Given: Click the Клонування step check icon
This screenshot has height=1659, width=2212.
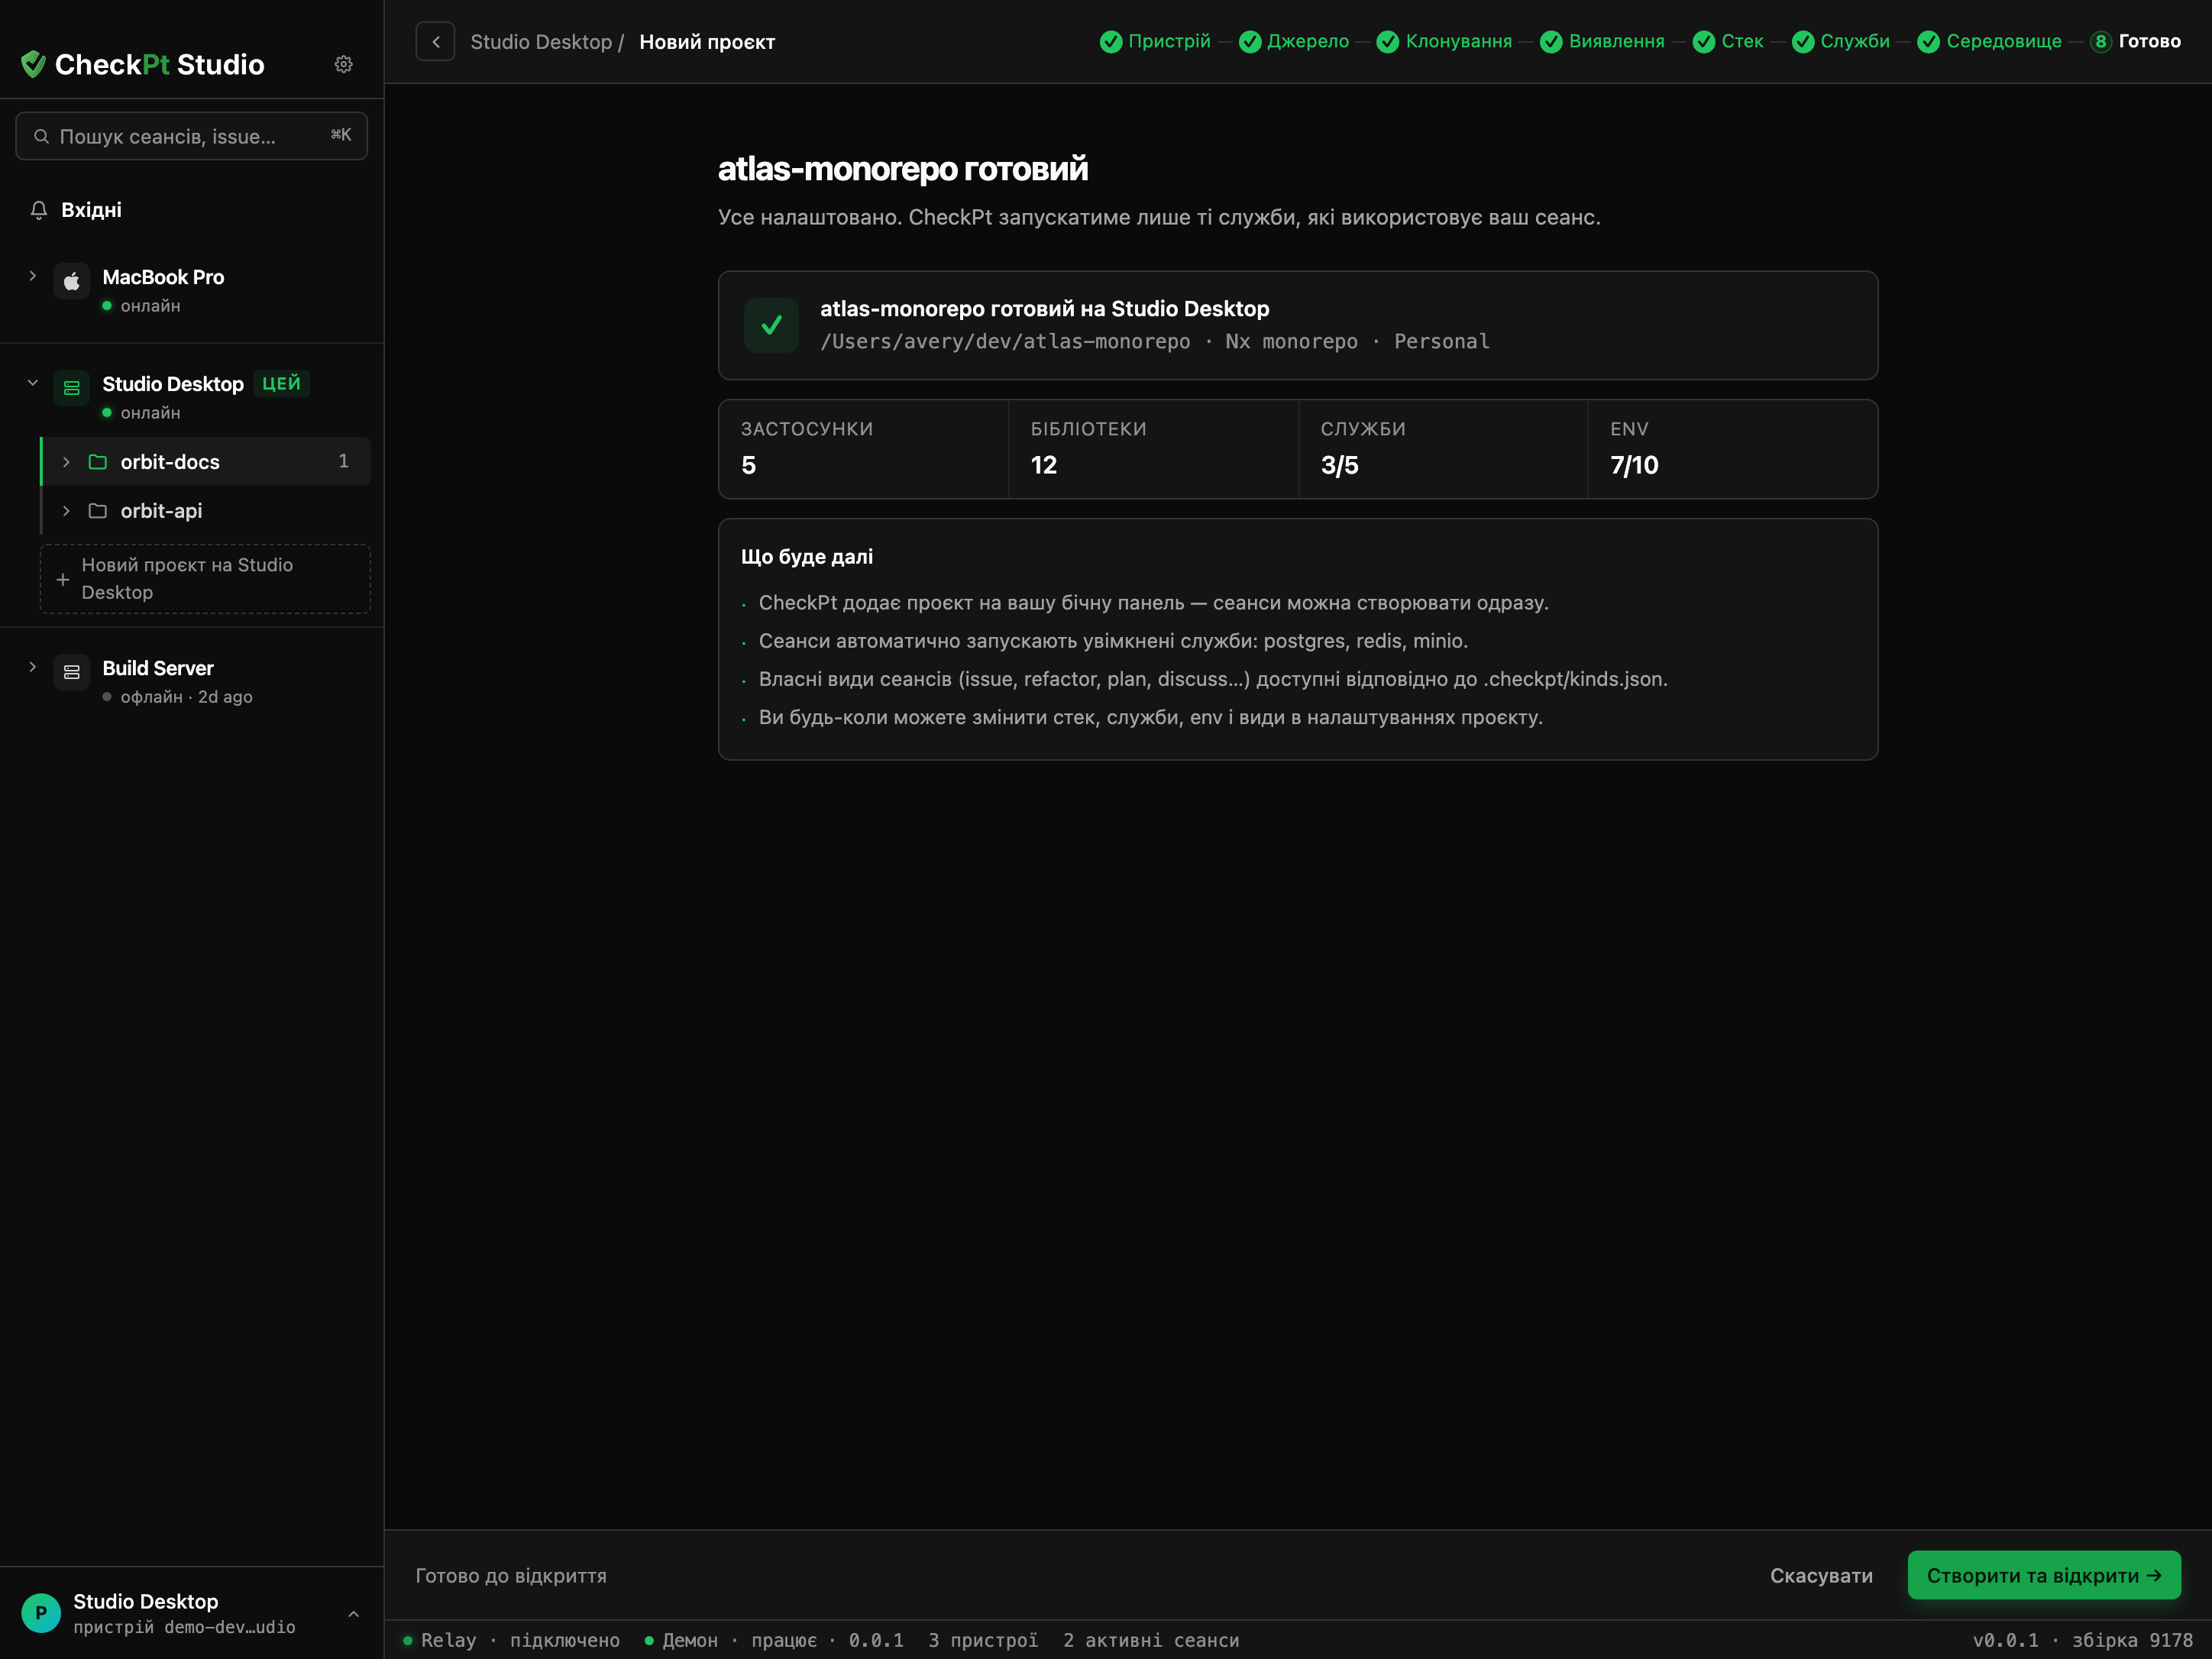Looking at the screenshot, I should (1388, 41).
